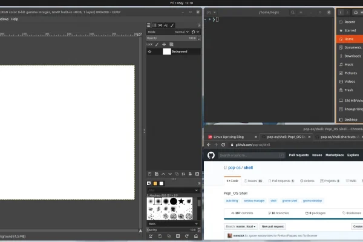Hide the Background layer via eye icon
The width and height of the screenshot is (363, 242).
pyautogui.click(x=150, y=51)
